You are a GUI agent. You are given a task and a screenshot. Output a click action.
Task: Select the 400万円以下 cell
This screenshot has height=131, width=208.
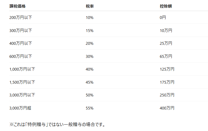pos(21,43)
